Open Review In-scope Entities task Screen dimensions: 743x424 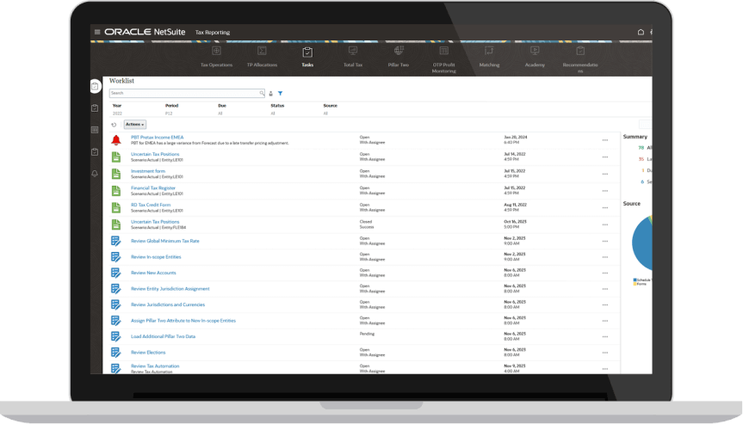pos(156,257)
